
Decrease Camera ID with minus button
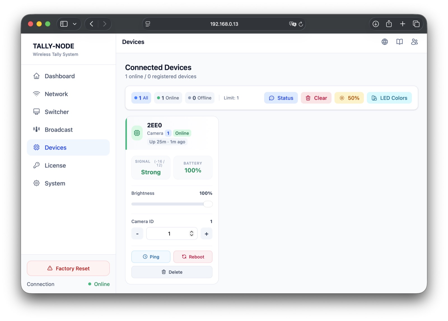(137, 234)
